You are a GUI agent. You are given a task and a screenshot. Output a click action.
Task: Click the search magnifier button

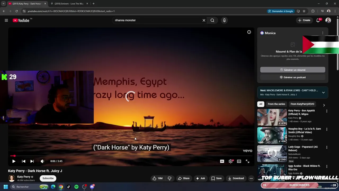coord(212,20)
